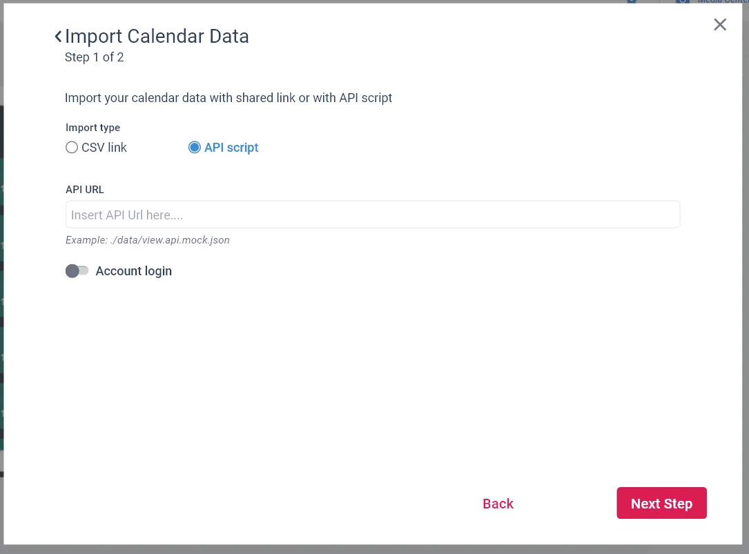
Task: Choose the API script radio button
Action: click(x=195, y=147)
